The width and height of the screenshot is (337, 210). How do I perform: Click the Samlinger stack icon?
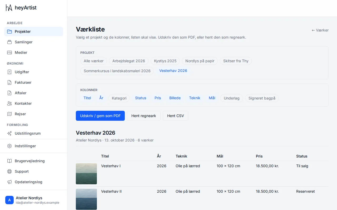point(9,42)
